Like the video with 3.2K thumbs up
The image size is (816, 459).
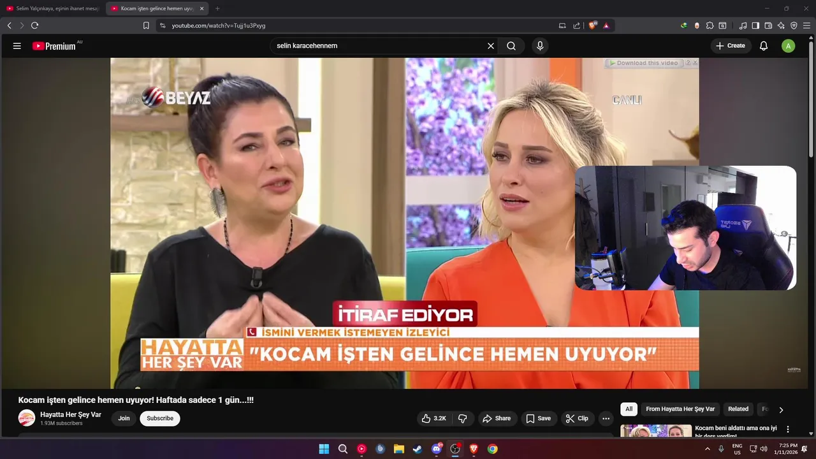pos(433,418)
